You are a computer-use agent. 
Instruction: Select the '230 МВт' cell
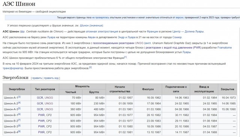coord(94,104)
